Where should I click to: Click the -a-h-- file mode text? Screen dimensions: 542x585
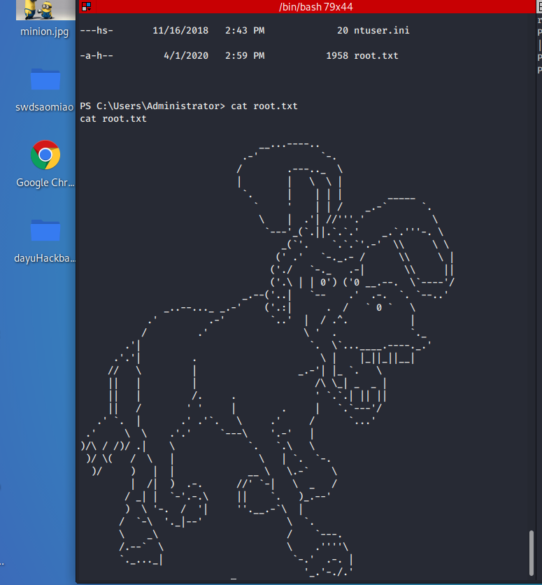[97, 55]
